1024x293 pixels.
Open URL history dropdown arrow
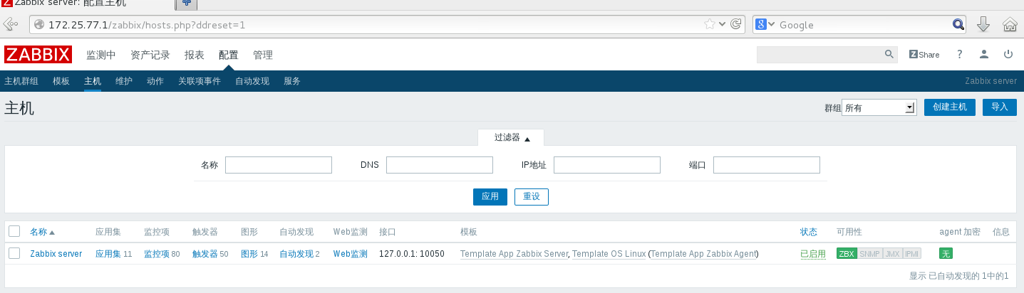click(723, 24)
